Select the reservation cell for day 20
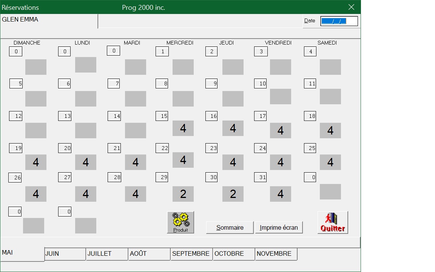 [86, 162]
